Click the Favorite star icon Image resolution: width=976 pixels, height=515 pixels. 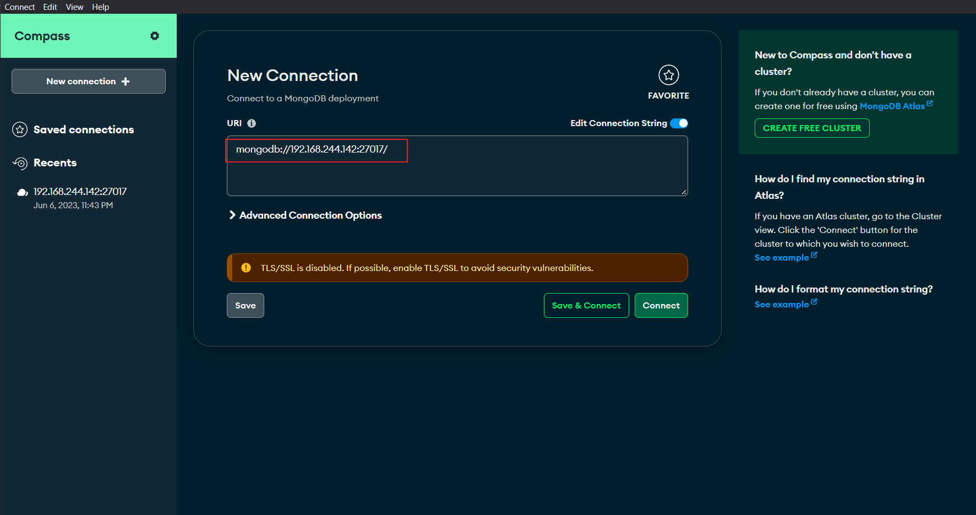pyautogui.click(x=669, y=75)
